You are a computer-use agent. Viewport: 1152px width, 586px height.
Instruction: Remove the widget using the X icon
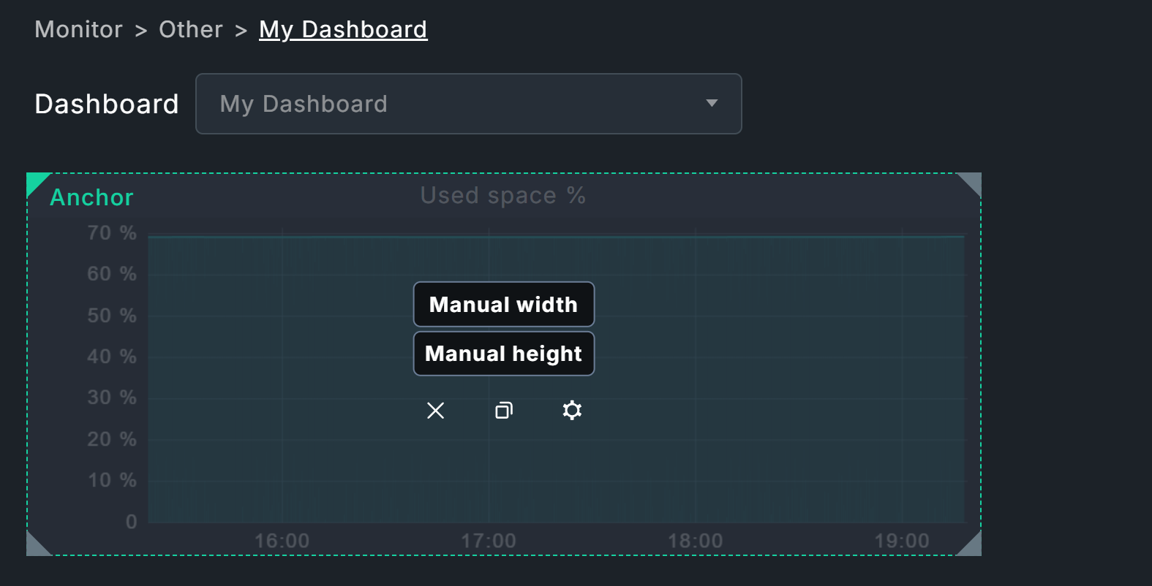(435, 411)
